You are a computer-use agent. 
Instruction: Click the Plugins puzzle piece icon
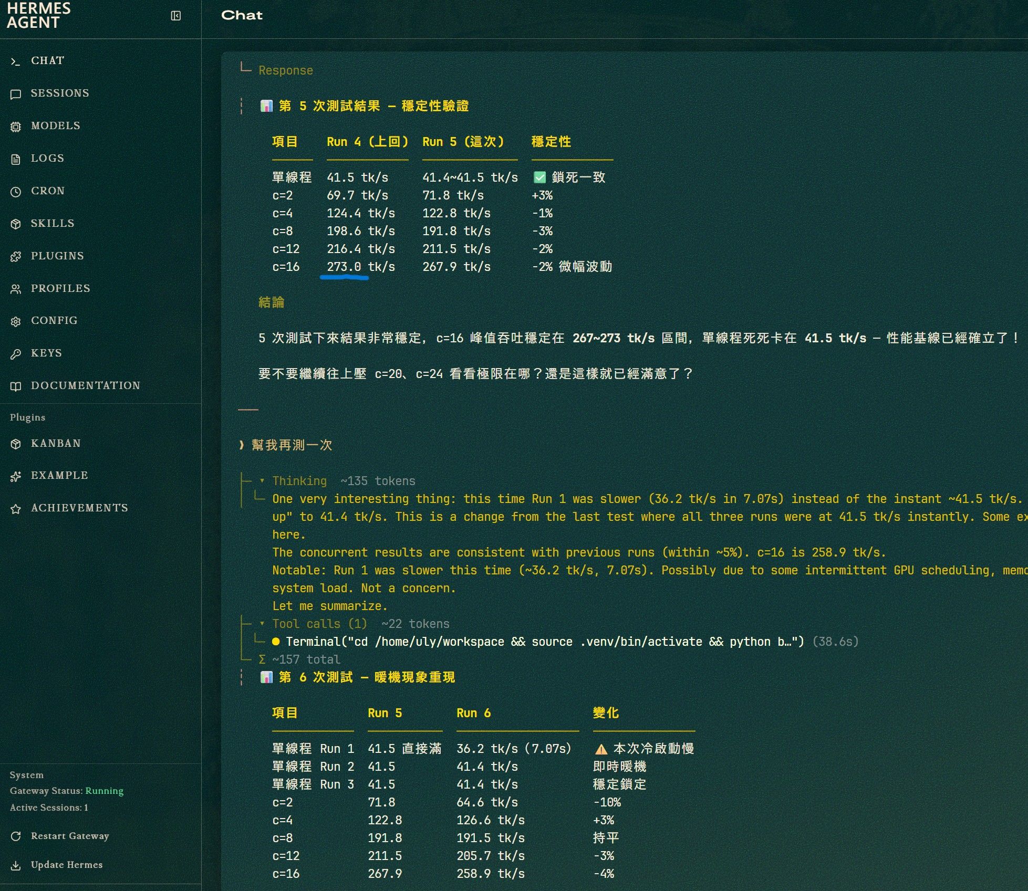pyautogui.click(x=16, y=257)
